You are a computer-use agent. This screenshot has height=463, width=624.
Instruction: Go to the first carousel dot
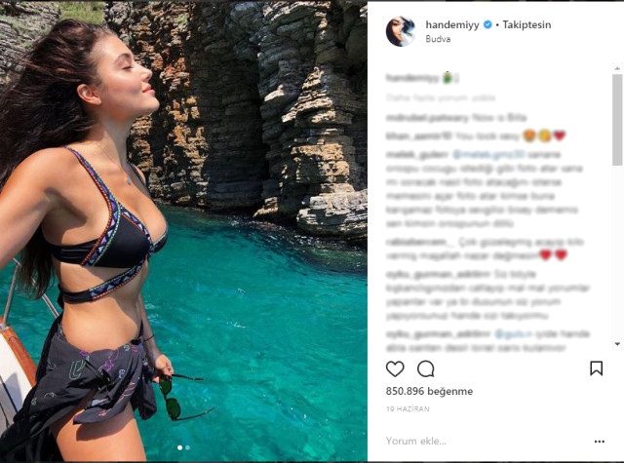tap(179, 447)
